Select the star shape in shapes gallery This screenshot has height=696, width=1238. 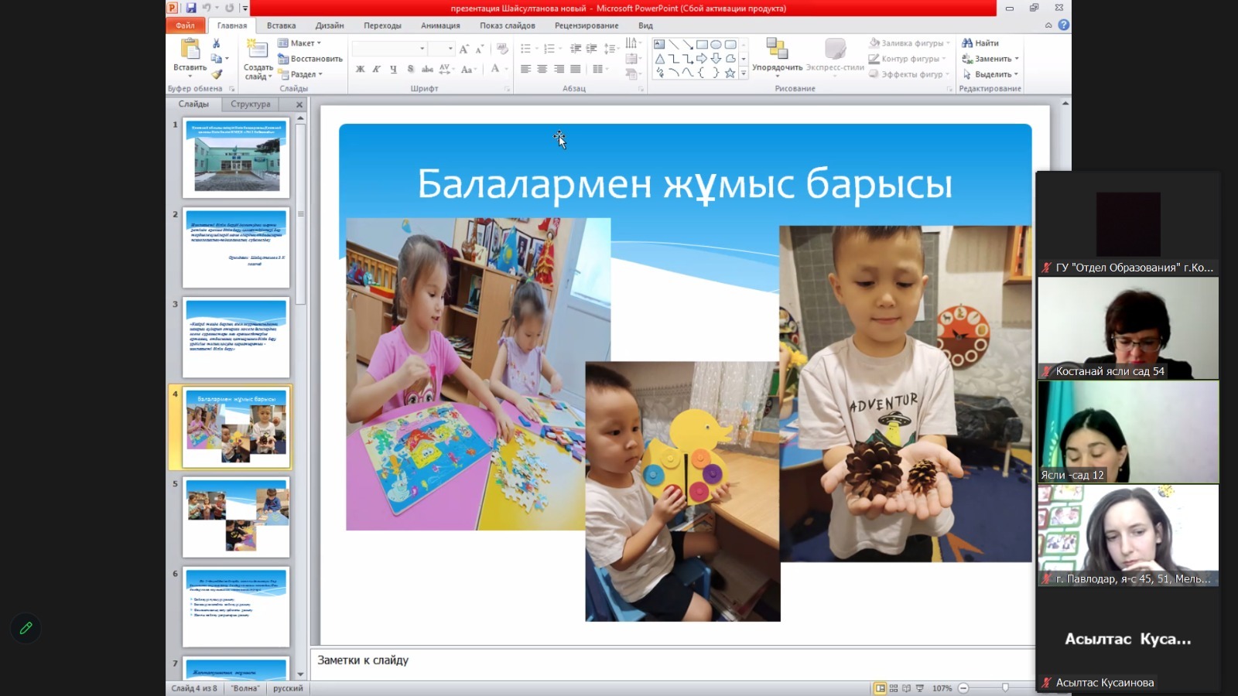[x=730, y=73]
